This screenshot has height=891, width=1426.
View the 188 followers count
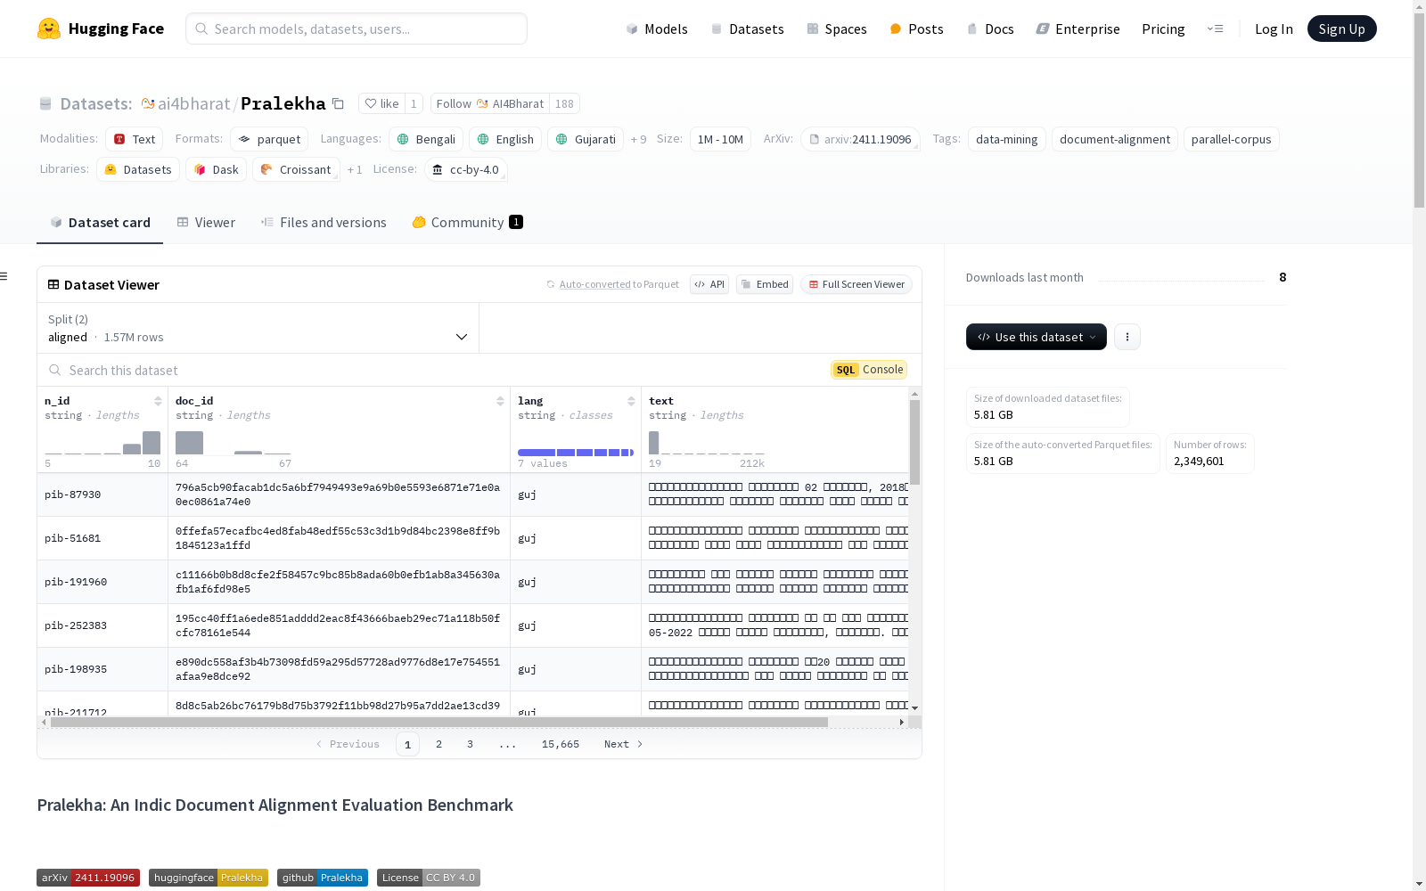click(564, 103)
